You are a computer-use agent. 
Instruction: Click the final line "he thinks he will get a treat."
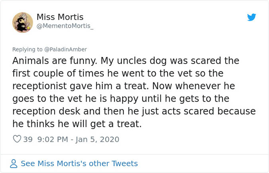pyautogui.click(x=77, y=124)
